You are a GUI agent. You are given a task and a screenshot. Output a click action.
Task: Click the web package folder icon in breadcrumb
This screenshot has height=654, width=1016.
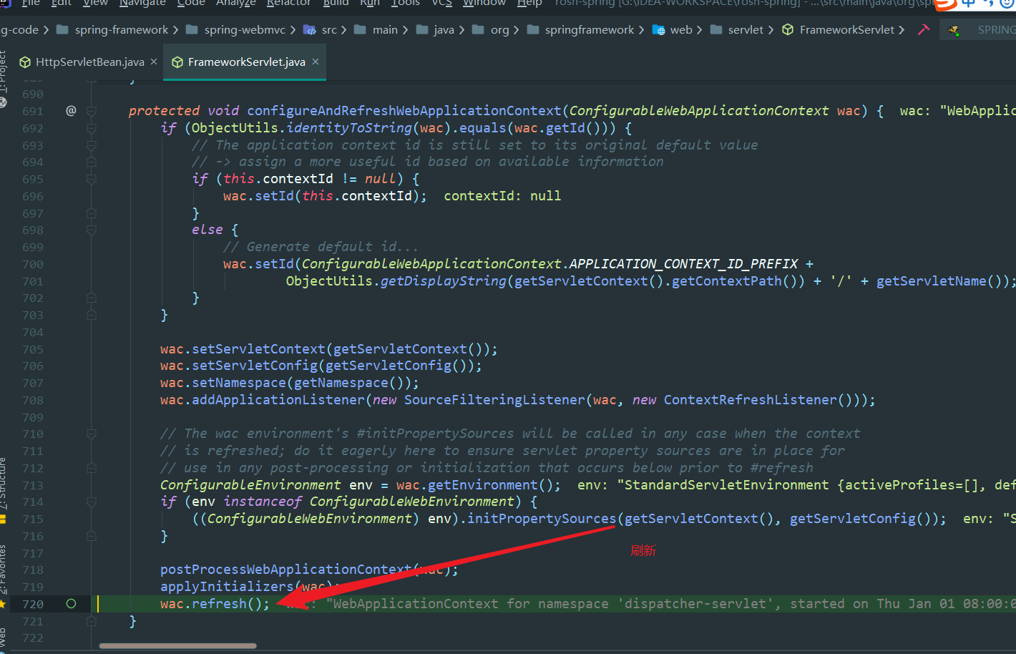tap(658, 29)
